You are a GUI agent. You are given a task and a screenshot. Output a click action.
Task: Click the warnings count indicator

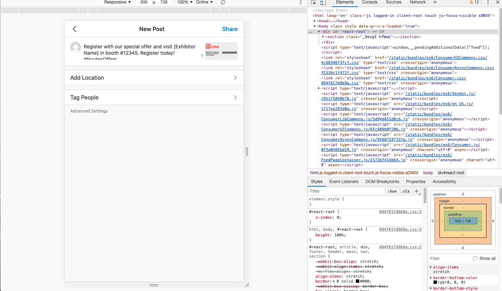pyautogui.click(x=474, y=2)
